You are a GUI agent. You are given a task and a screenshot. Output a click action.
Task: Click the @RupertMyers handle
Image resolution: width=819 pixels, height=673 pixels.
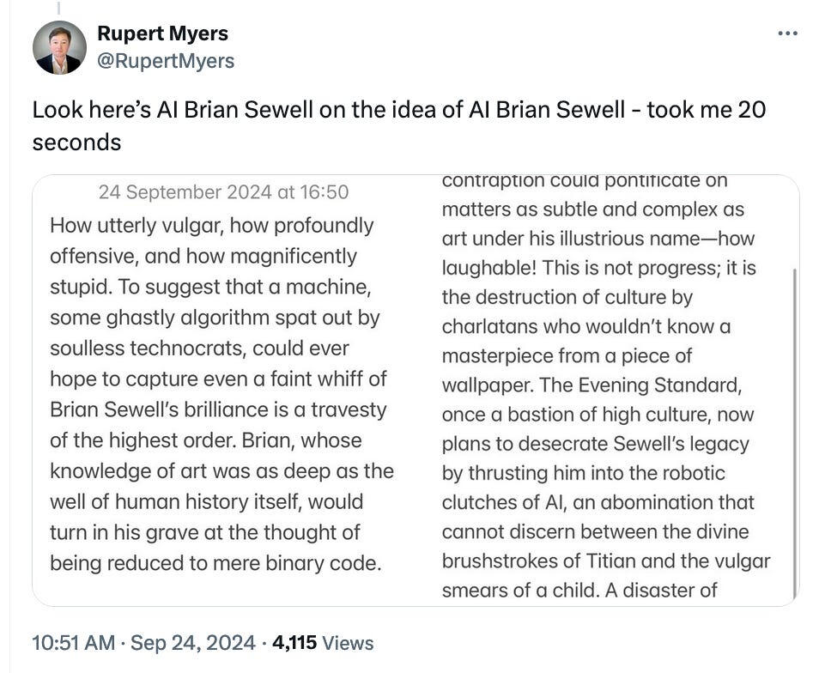click(166, 61)
